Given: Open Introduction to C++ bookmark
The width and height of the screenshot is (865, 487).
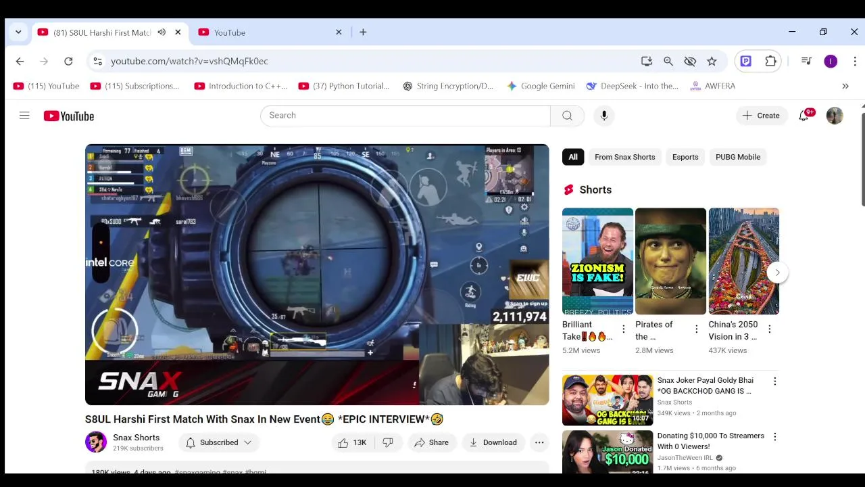Looking at the screenshot, I should click(241, 86).
